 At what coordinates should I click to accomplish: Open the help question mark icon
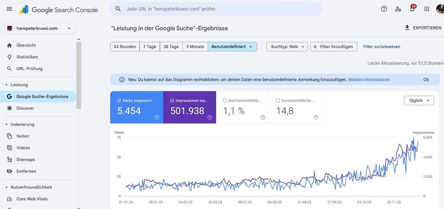[384, 9]
